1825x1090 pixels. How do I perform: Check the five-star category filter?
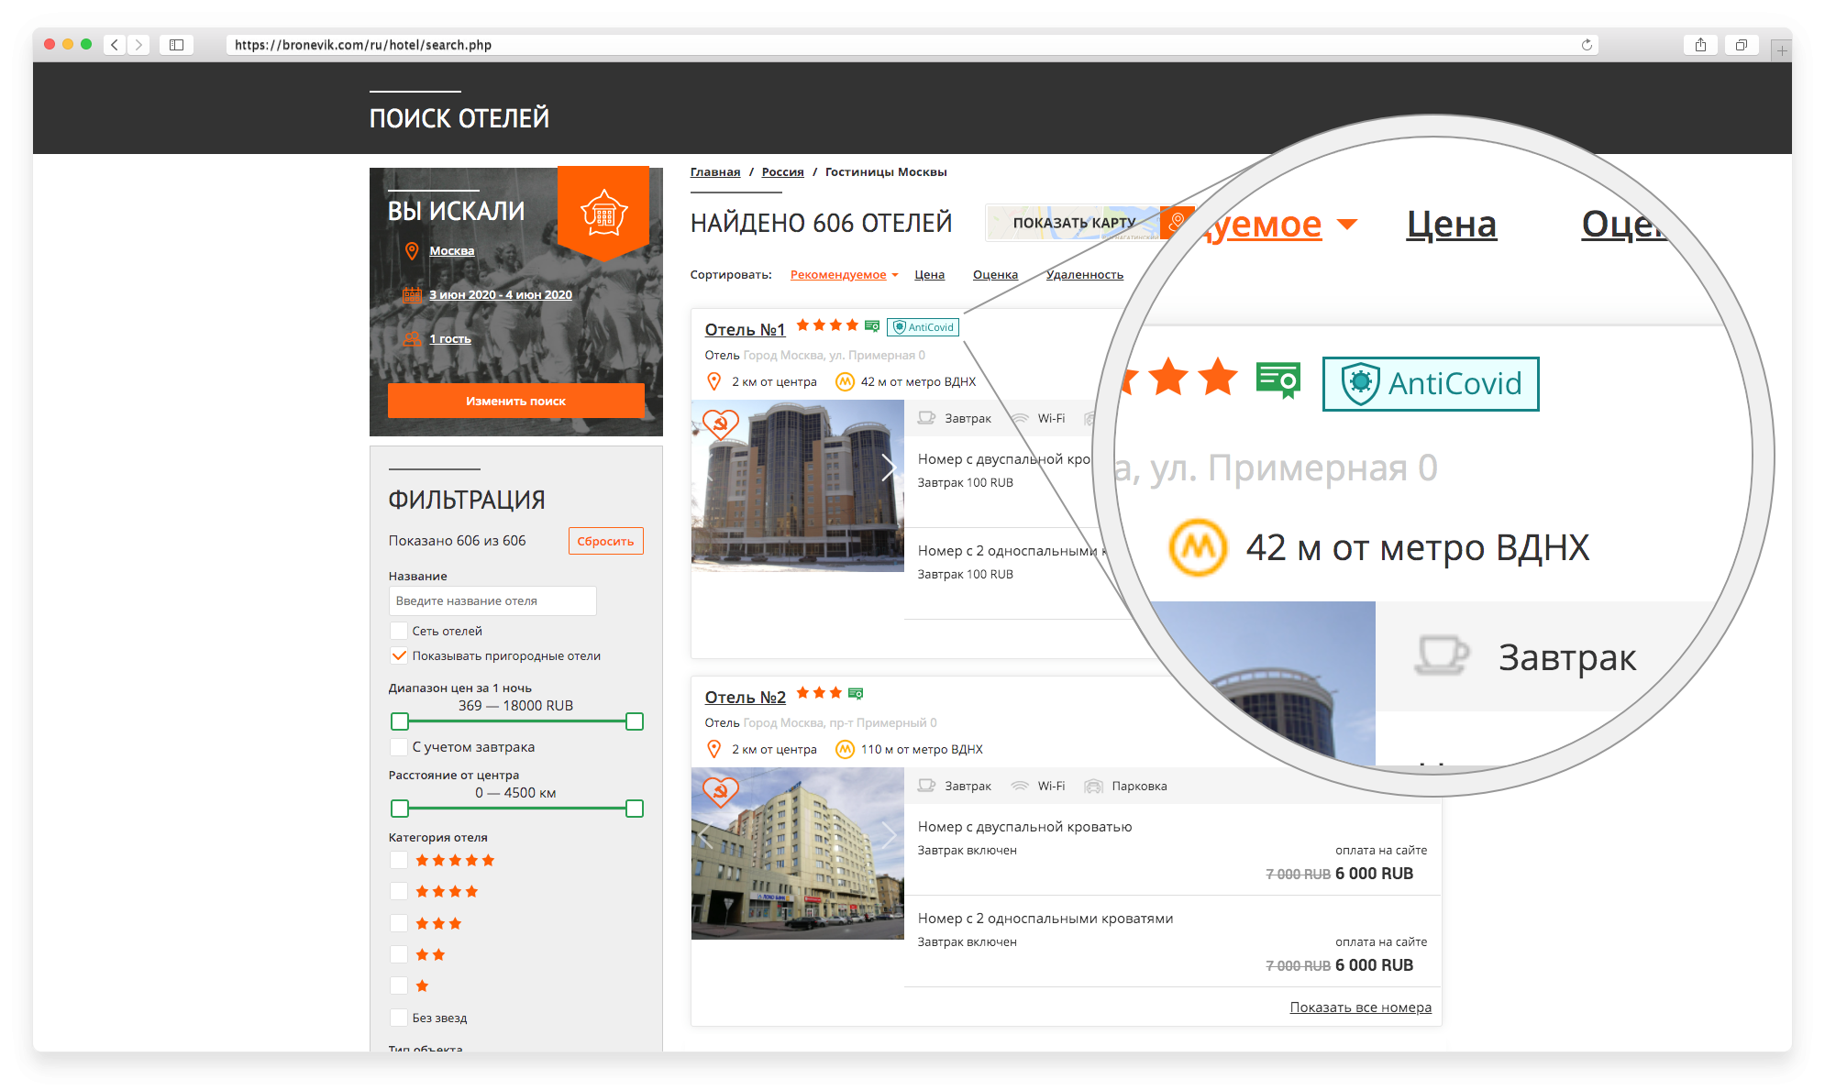click(399, 860)
